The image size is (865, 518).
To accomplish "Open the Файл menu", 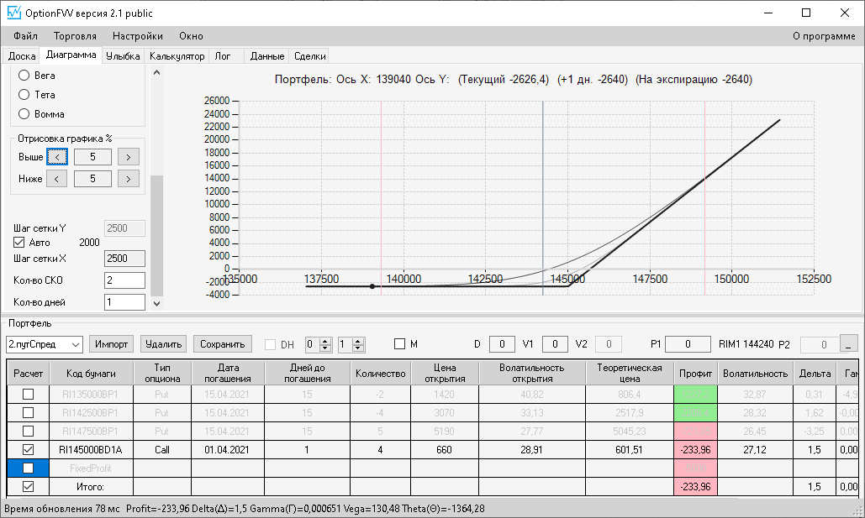I will coord(25,36).
